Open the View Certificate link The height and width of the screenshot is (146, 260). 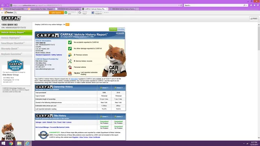pos(94,137)
